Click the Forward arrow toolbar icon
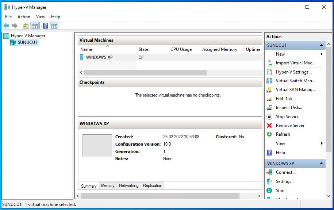This screenshot has height=210, width=334. click(15, 26)
